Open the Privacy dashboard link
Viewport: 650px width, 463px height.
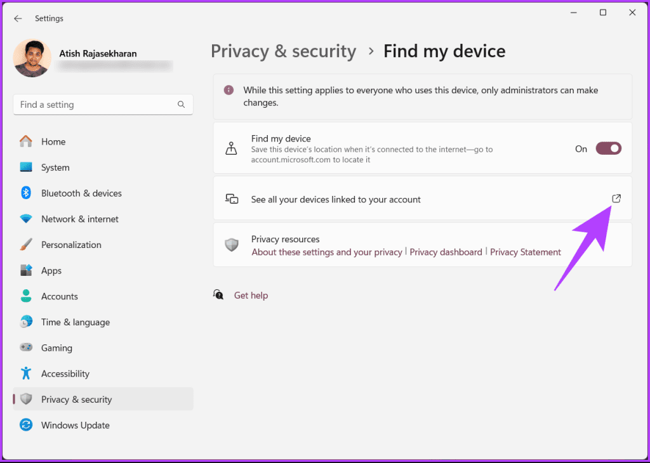point(446,252)
